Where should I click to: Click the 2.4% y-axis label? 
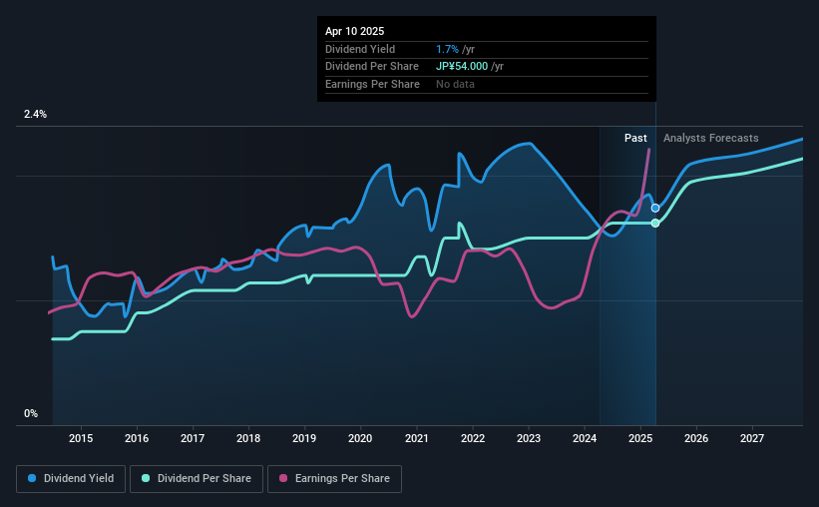35,114
